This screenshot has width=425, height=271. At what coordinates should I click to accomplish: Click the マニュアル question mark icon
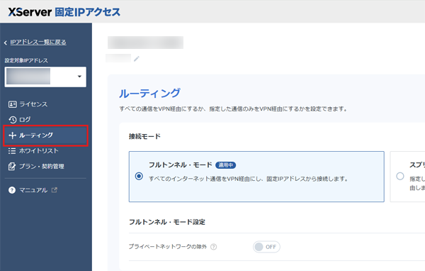(12, 190)
